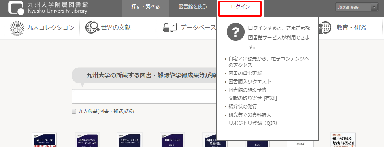Click the language dropdown arrow button
The height and width of the screenshot is (147, 384).
click(375, 7)
